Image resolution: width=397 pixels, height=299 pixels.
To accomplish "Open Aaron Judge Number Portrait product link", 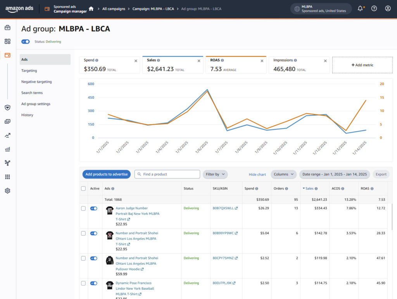I will (x=138, y=214).
